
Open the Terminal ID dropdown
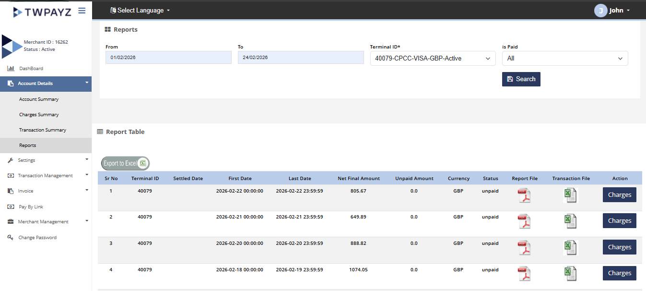[x=433, y=58]
